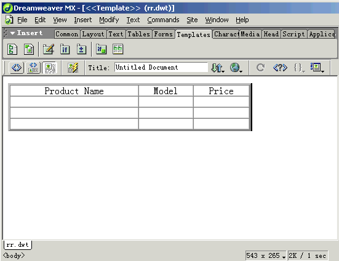
Task: Click the Editable Optional Region icon
Action: point(101,49)
